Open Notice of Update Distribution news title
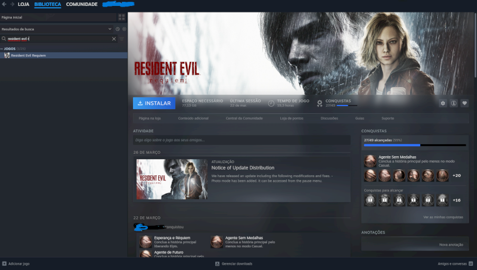Image resolution: width=477 pixels, height=270 pixels. (243, 168)
